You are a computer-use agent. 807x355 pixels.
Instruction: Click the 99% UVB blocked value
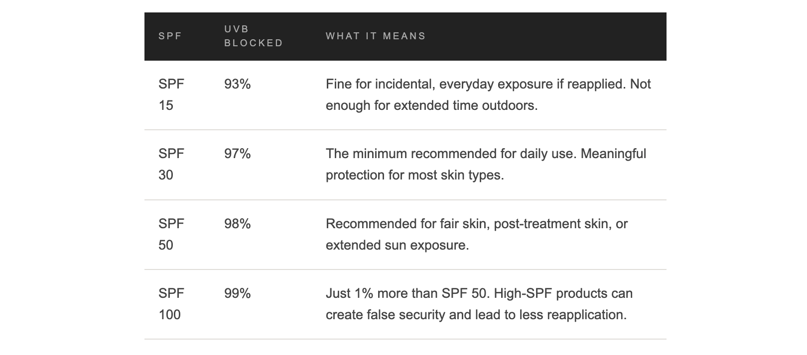click(x=238, y=294)
